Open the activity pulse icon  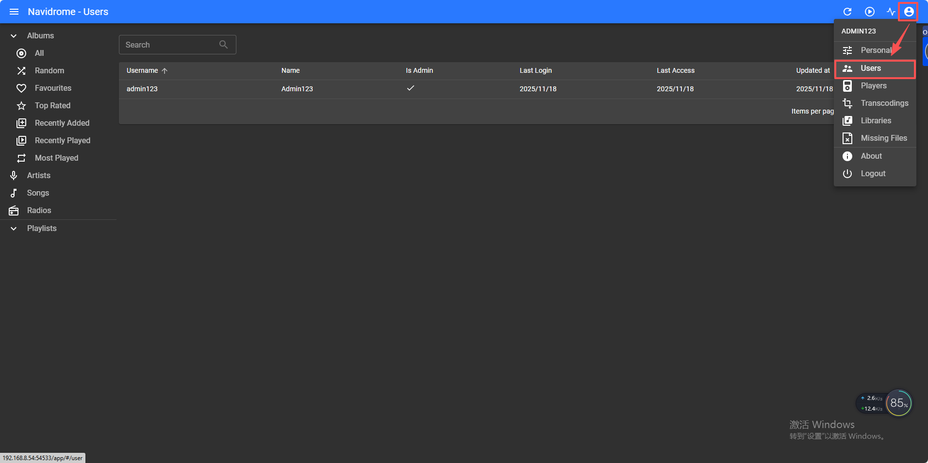891,12
